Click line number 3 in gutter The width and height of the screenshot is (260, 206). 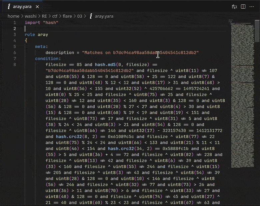pyautogui.click(x=15, y=34)
